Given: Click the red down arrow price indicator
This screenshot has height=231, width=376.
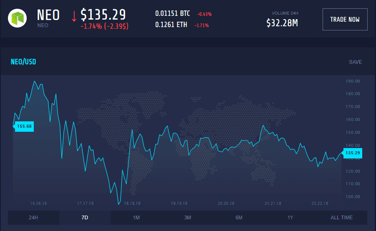Looking at the screenshot, I should (74, 16).
